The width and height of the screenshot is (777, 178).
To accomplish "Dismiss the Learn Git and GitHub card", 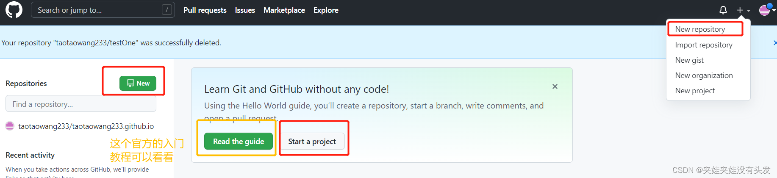I will point(555,86).
